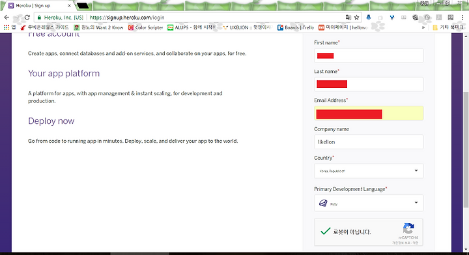Click the page vertical scrollbar thumb

pyautogui.click(x=466, y=149)
